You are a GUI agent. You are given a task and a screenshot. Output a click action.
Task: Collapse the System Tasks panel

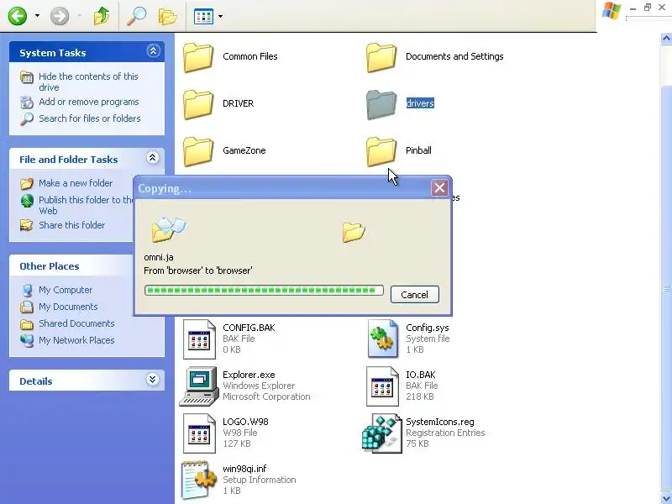point(153,51)
